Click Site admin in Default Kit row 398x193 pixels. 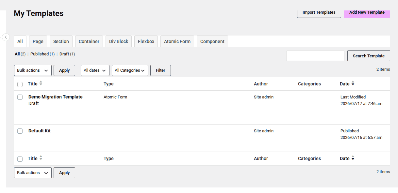(264, 131)
